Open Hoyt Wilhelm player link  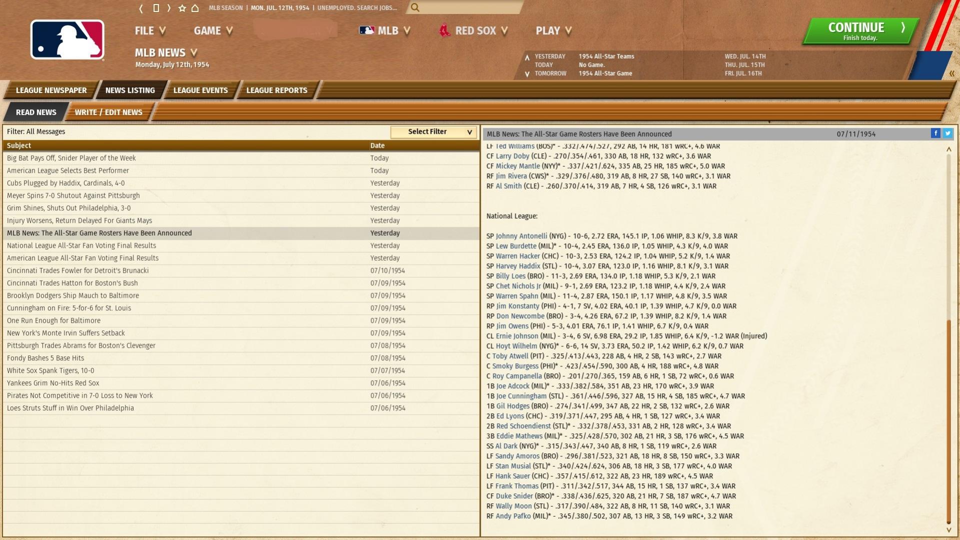tap(516, 346)
